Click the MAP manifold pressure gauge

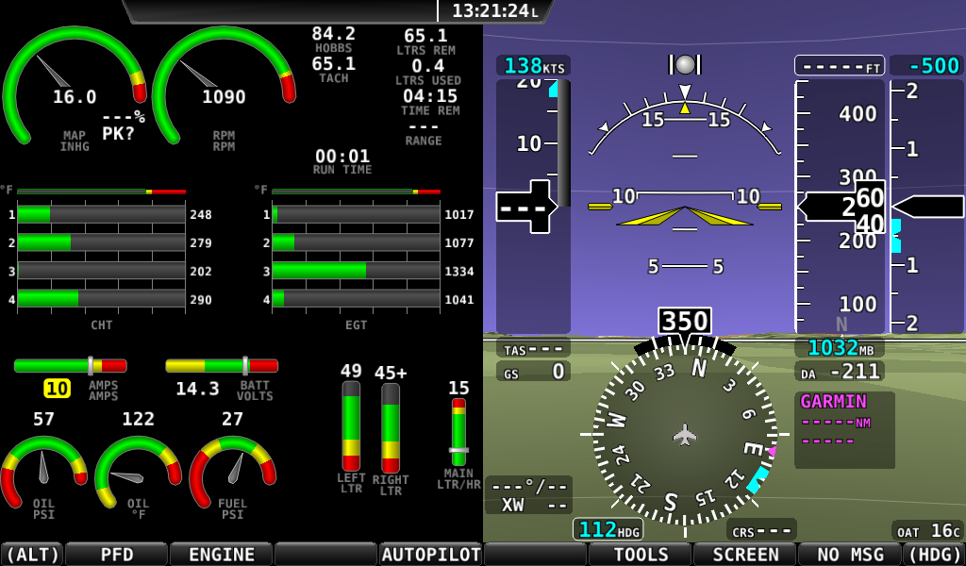tap(74, 87)
